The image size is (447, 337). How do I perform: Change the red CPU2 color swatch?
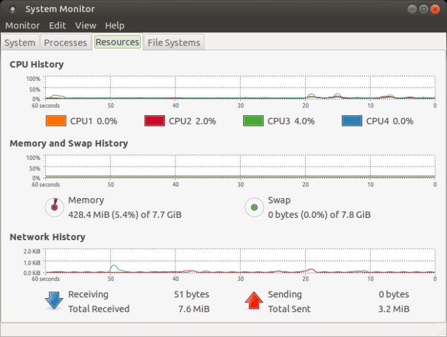154,121
